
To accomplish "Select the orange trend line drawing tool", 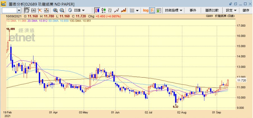I will coord(40,10).
